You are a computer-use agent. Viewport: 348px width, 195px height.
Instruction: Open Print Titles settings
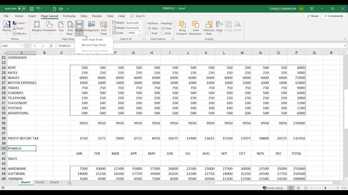(104, 28)
